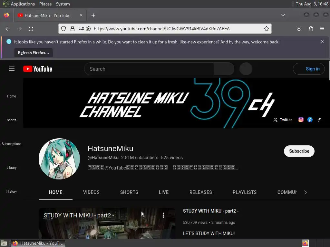Switch to the VIDEOS tab
Screen dimensions: 330x247
91,192
